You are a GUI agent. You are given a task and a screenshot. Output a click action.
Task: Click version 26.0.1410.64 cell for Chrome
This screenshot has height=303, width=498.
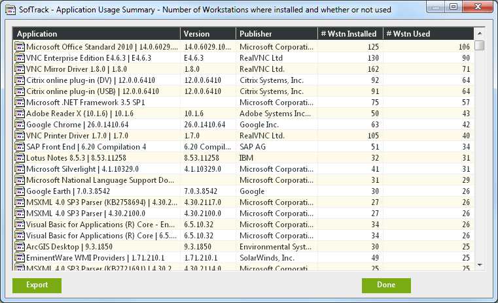pos(205,125)
